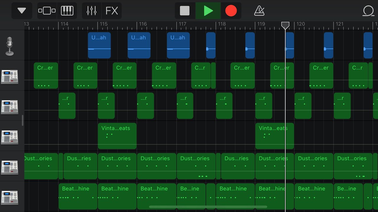Tap the horizontal scroll indicator at bottom
The height and width of the screenshot is (212, 378).
point(208,207)
